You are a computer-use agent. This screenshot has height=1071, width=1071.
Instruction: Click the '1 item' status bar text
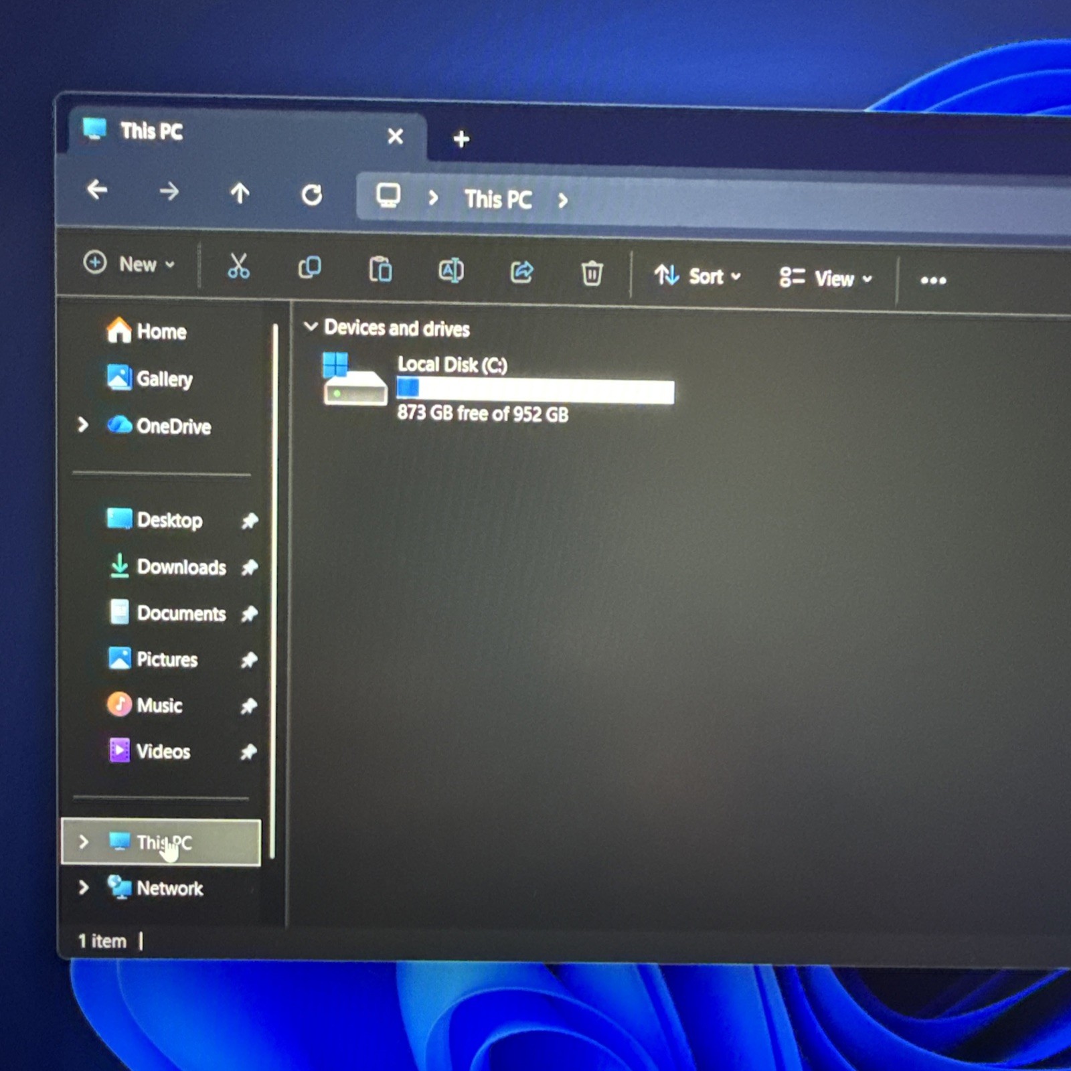(102, 940)
